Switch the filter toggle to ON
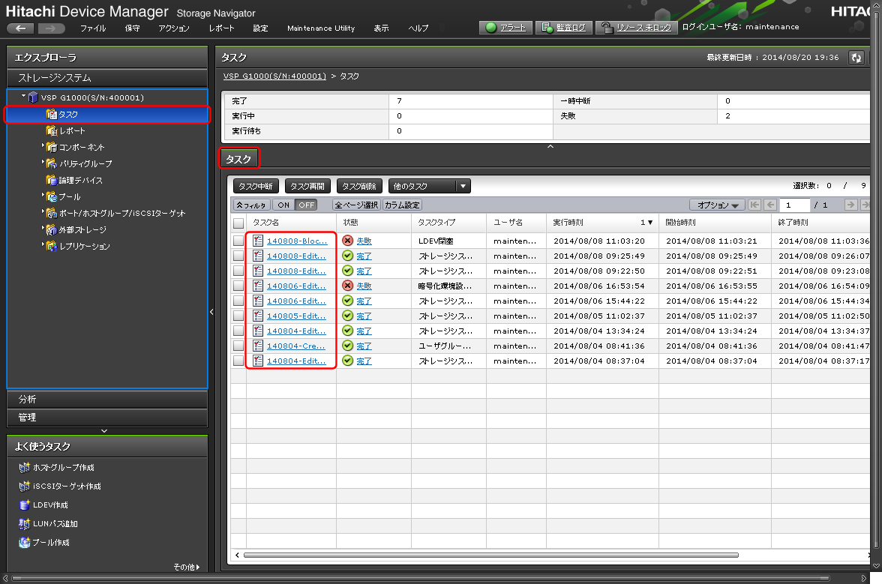This screenshot has width=882, height=584. point(283,205)
